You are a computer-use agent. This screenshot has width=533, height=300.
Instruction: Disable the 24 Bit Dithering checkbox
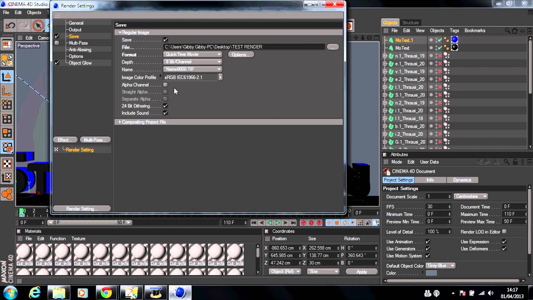165,106
